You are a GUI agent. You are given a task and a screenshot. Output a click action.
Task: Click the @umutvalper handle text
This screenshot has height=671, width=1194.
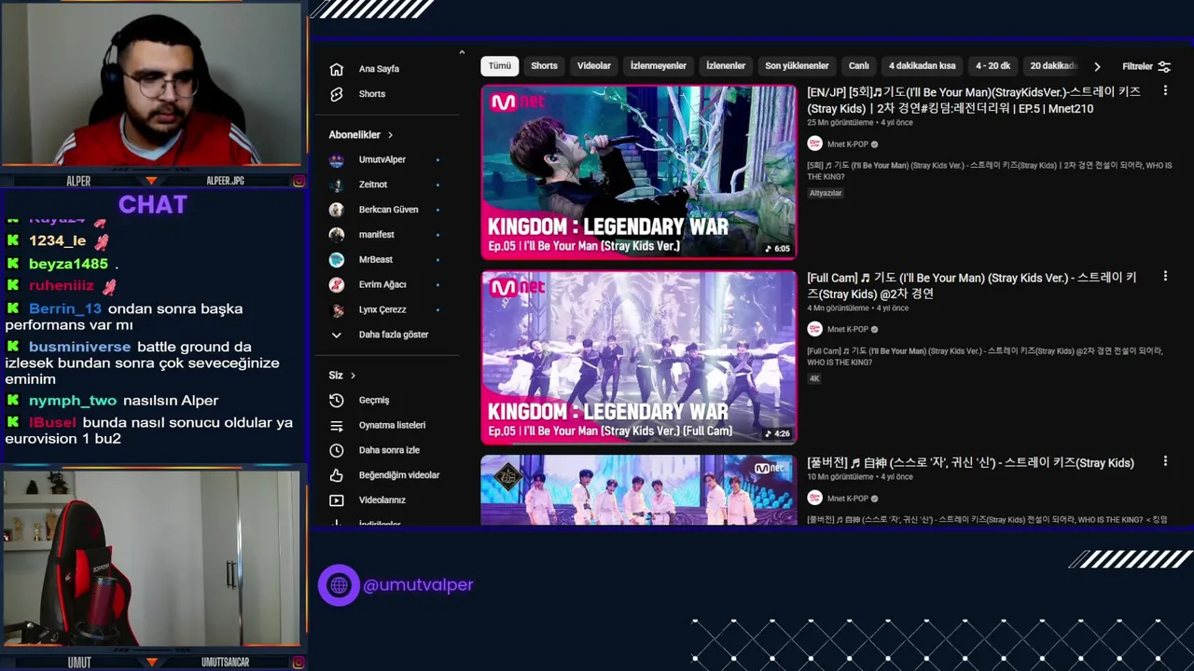418,585
